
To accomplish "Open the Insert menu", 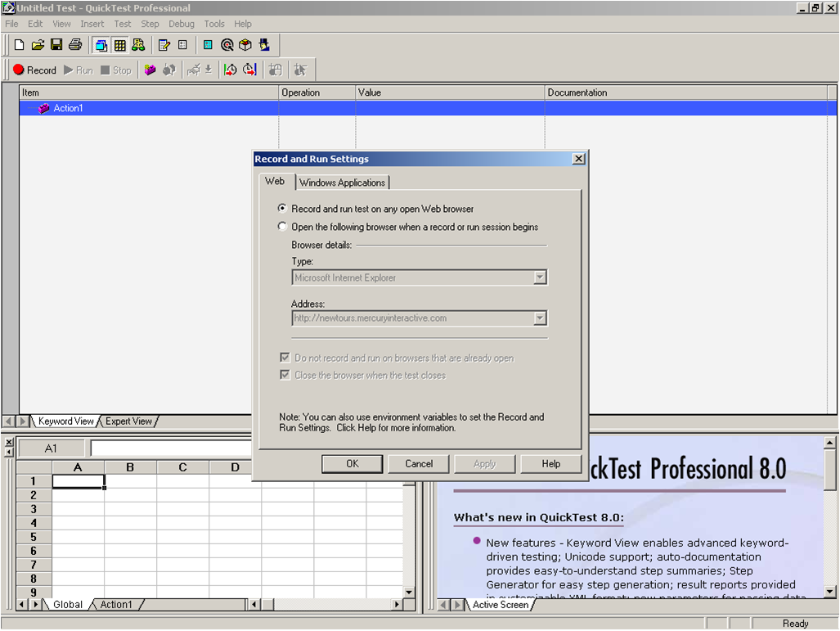I will [92, 24].
